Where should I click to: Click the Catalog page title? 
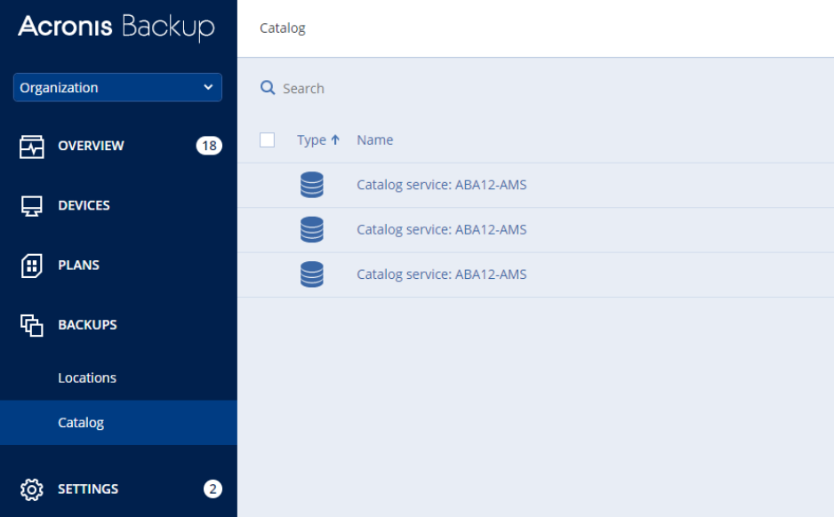tap(283, 28)
